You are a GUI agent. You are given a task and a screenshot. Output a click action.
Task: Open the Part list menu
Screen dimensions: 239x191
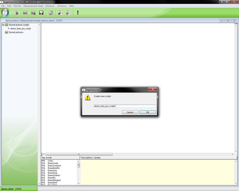pyautogui.click(x=17, y=6)
